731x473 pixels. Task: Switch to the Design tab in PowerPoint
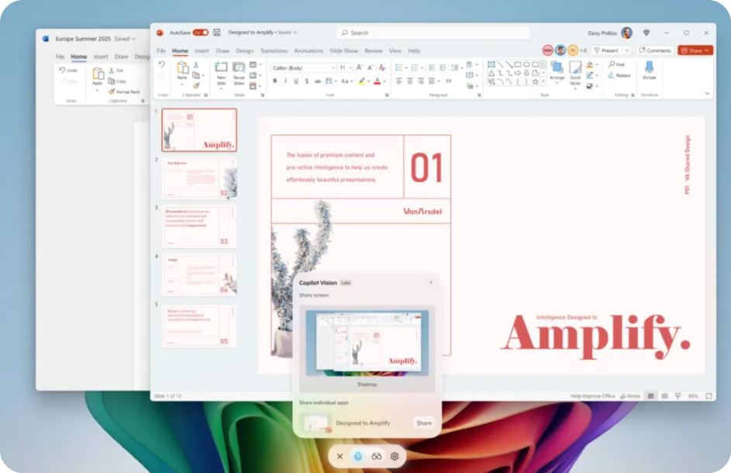coord(244,51)
